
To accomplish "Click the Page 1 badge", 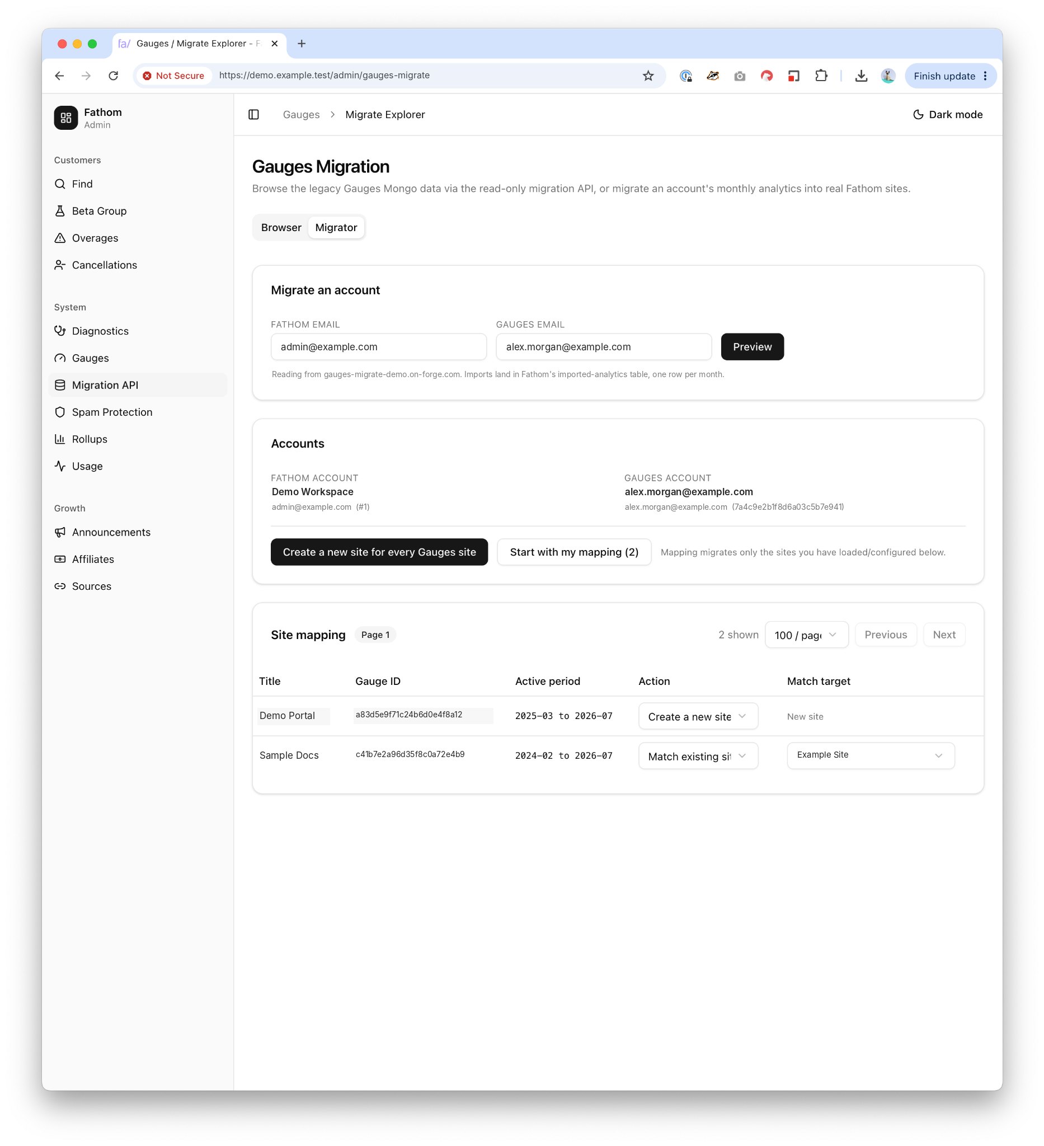I will coord(375,635).
